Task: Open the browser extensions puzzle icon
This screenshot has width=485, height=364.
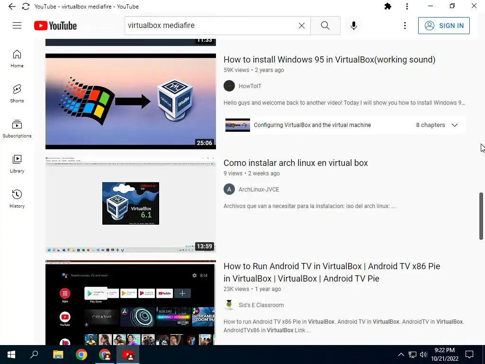Action: (x=387, y=6)
